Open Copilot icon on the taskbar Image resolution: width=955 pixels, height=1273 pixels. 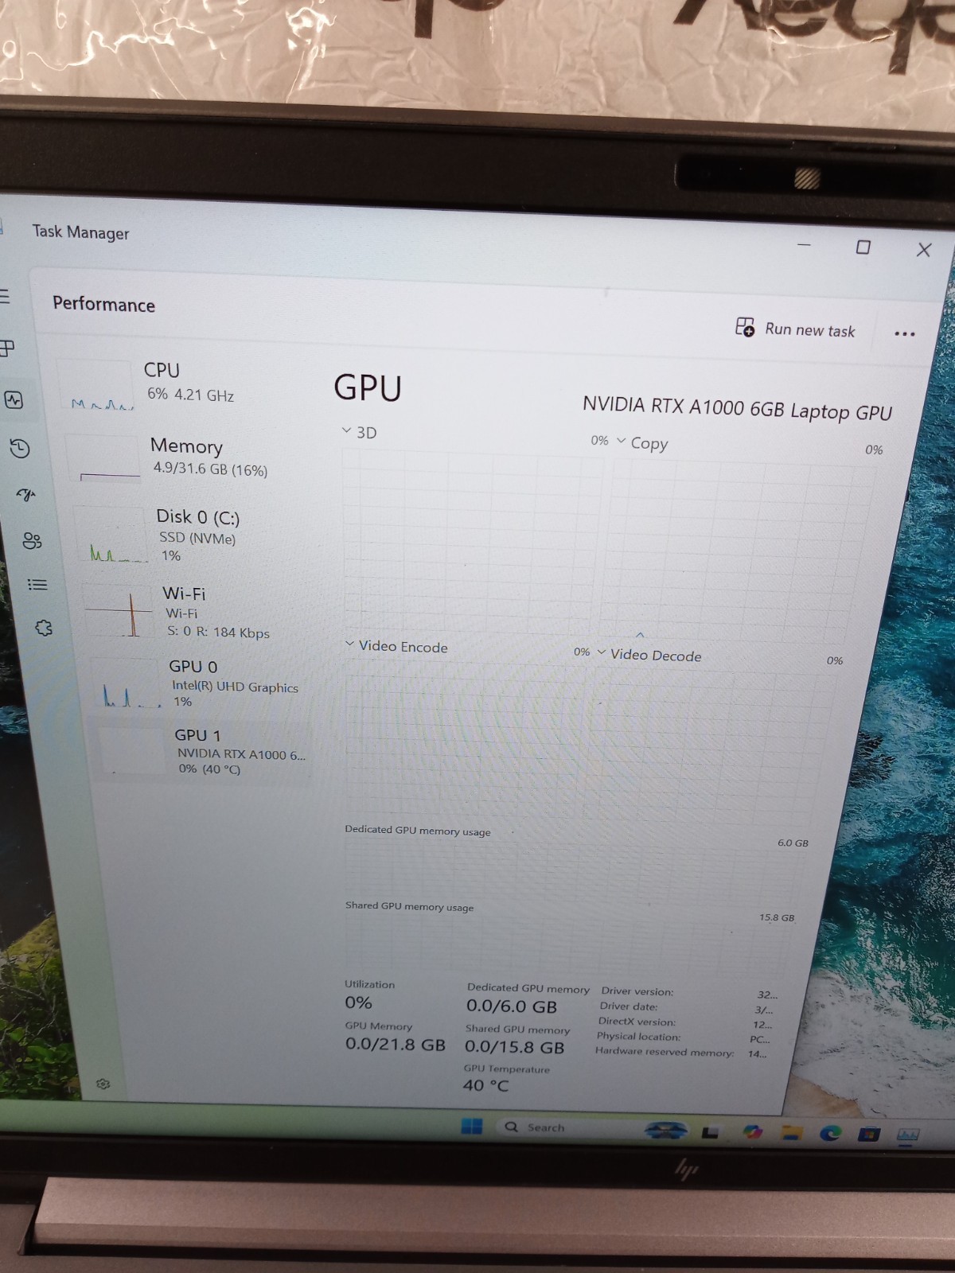(x=752, y=1131)
